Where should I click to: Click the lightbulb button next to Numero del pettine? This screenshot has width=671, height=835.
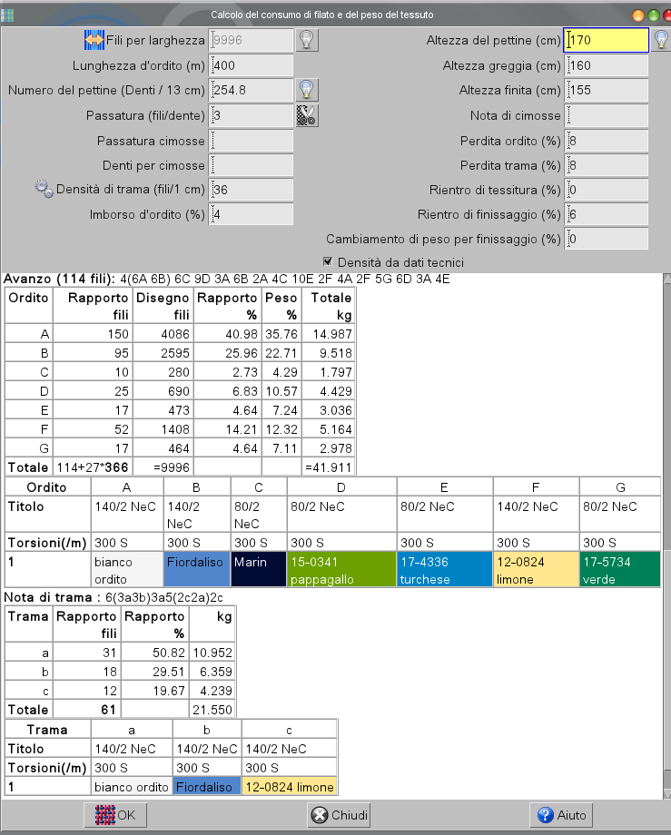click(x=307, y=90)
